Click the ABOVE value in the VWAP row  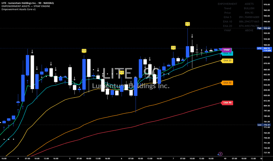click(x=249, y=30)
